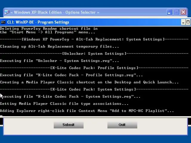Click the CLI window's command prompt icon

pos(3,22)
